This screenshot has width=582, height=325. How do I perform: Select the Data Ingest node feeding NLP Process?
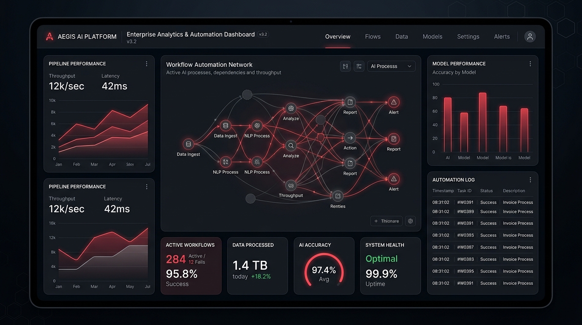pyautogui.click(x=225, y=126)
